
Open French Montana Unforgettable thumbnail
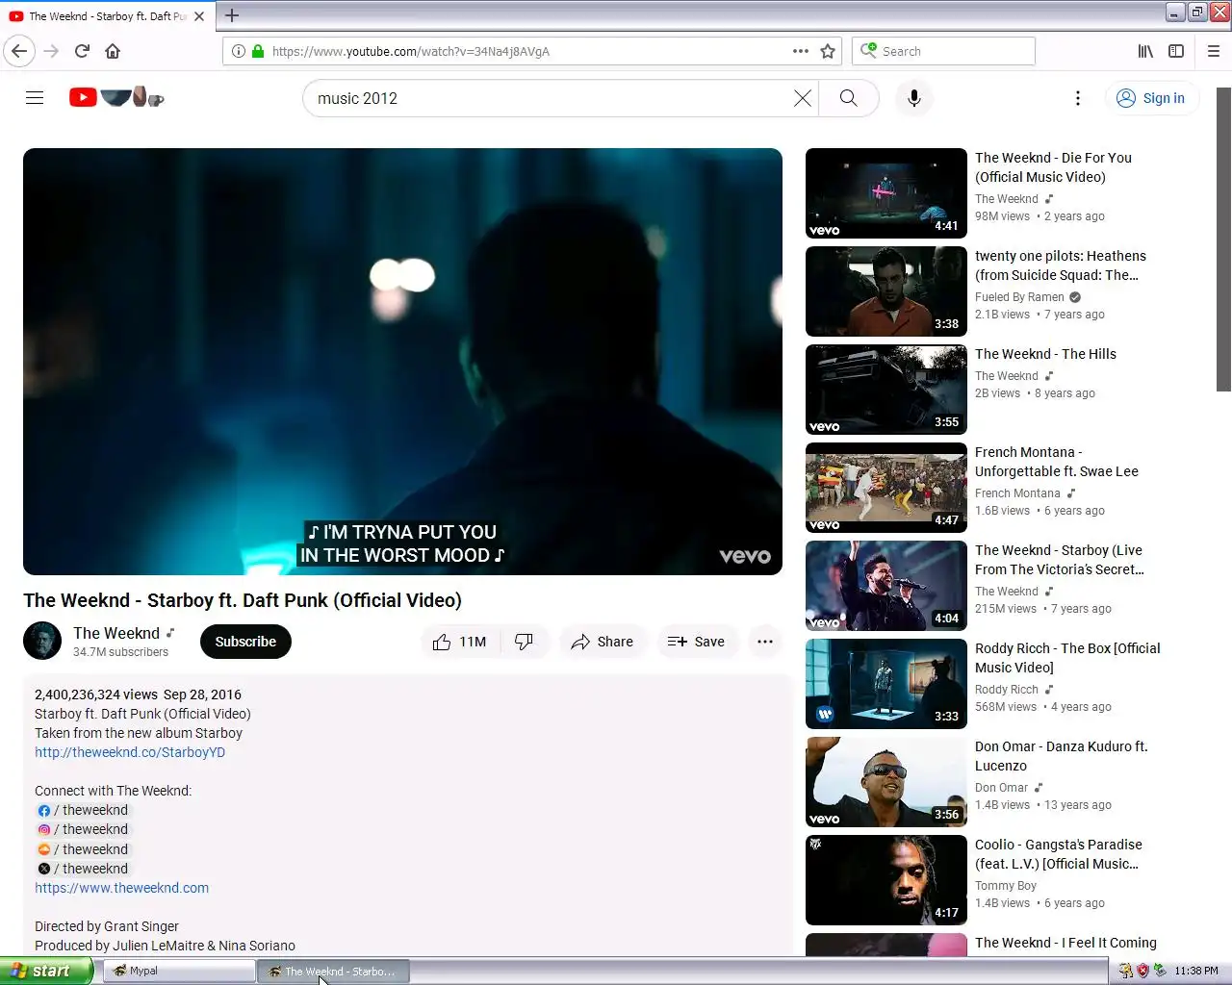coord(886,488)
